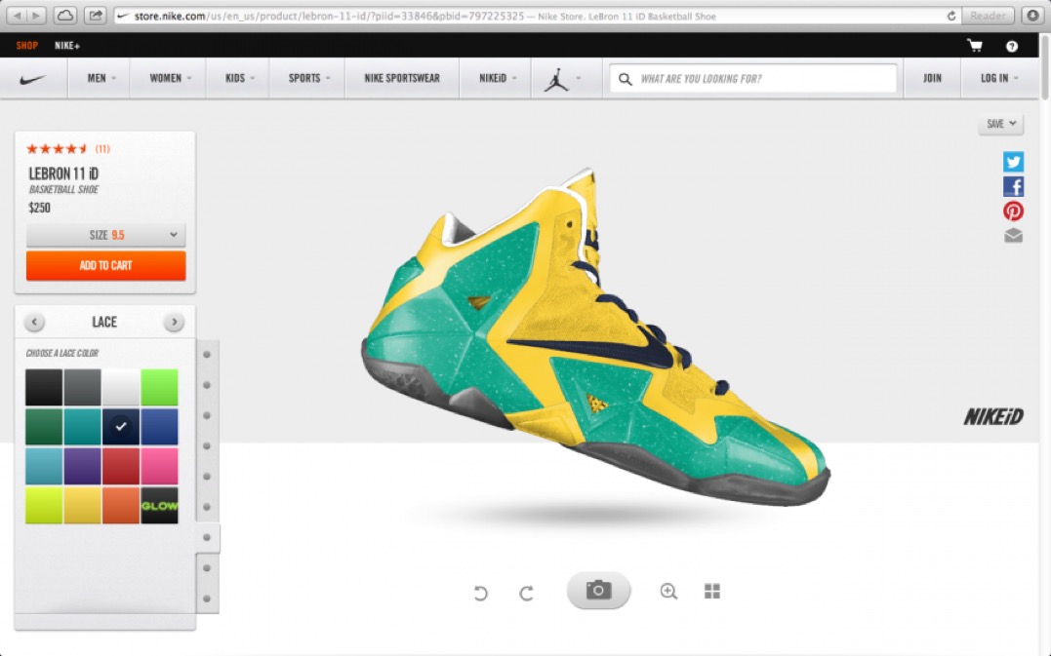The height and width of the screenshot is (656, 1051).
Task: Pin the design using the Pinterest icon
Action: (1013, 211)
